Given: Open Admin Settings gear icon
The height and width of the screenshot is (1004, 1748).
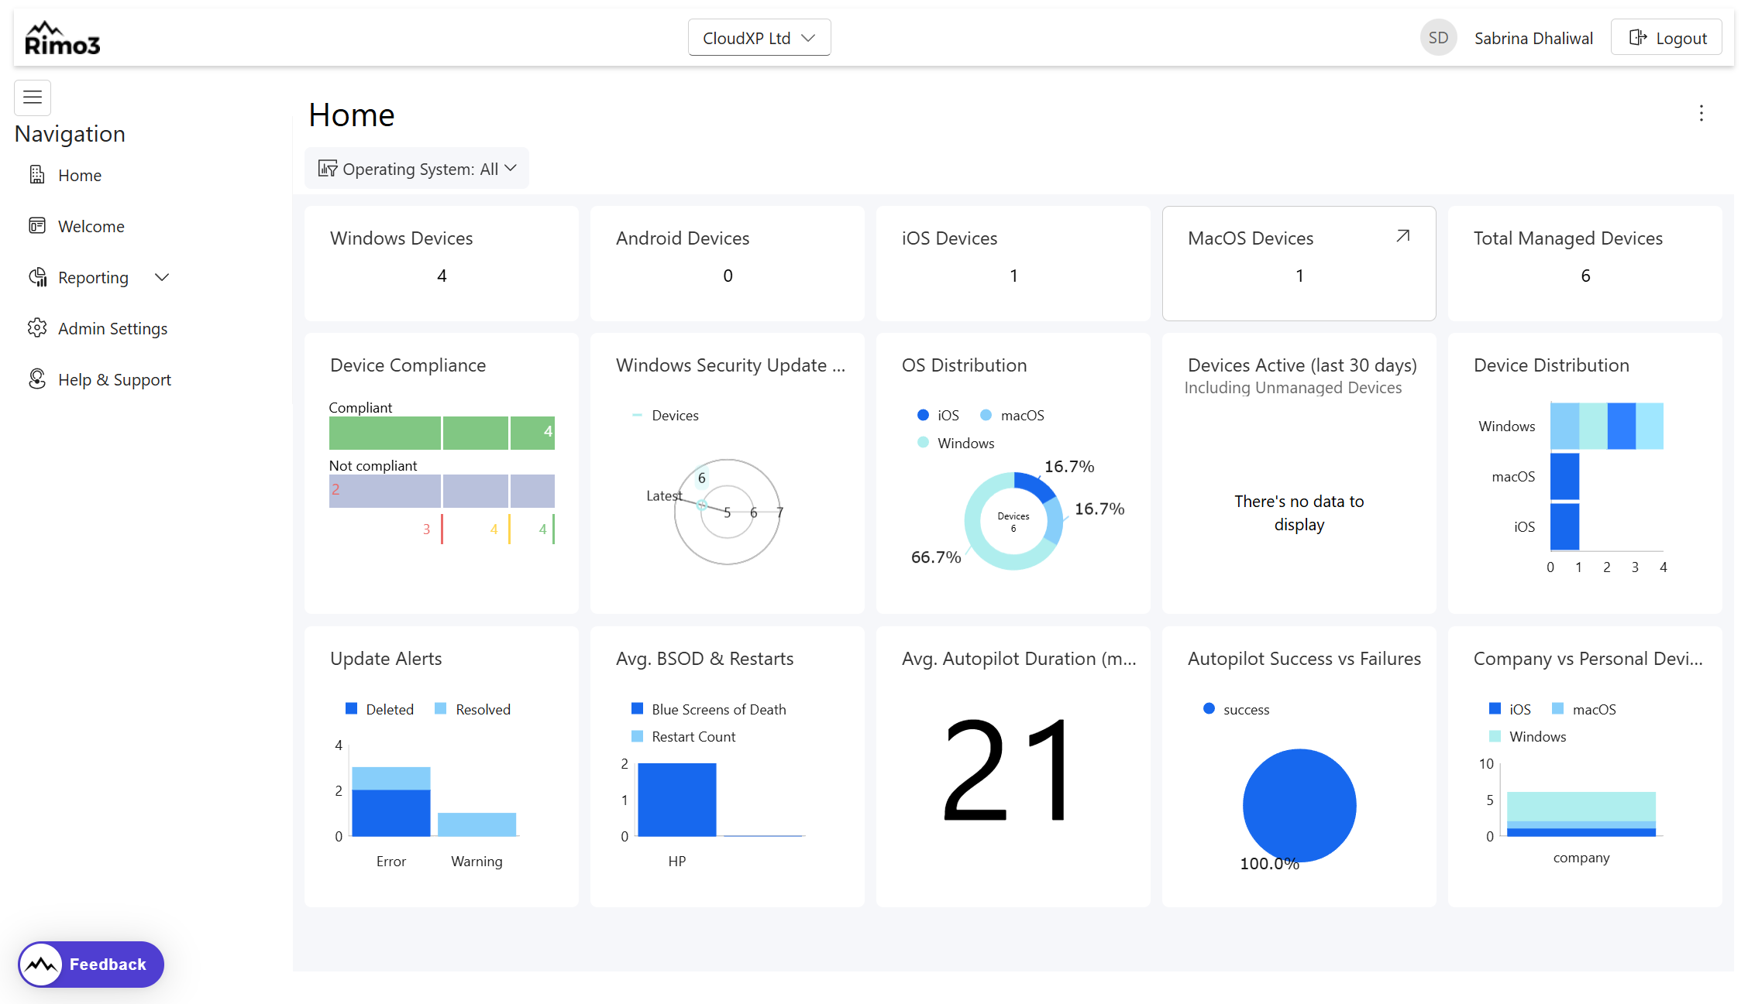Looking at the screenshot, I should pyautogui.click(x=37, y=327).
